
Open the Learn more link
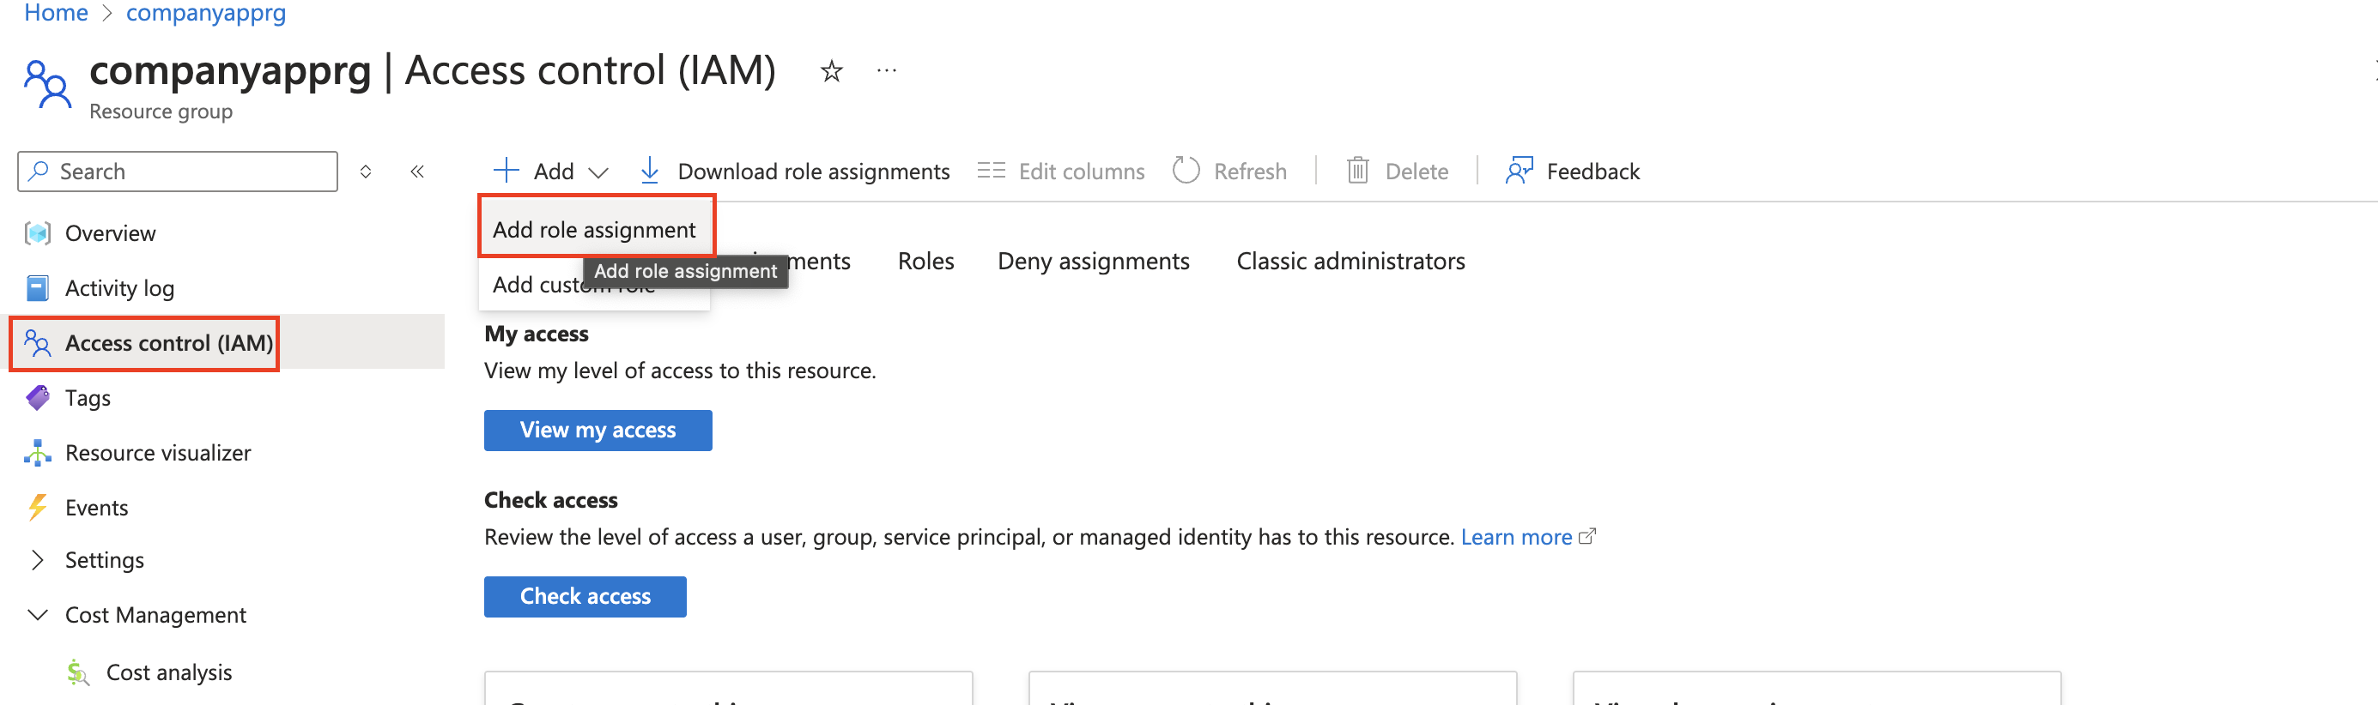pyautogui.click(x=1516, y=537)
